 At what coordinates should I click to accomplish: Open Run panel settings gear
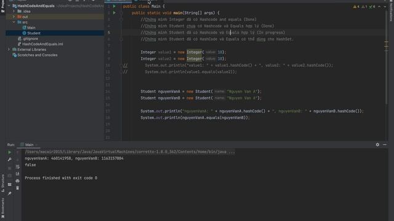[x=377, y=145]
